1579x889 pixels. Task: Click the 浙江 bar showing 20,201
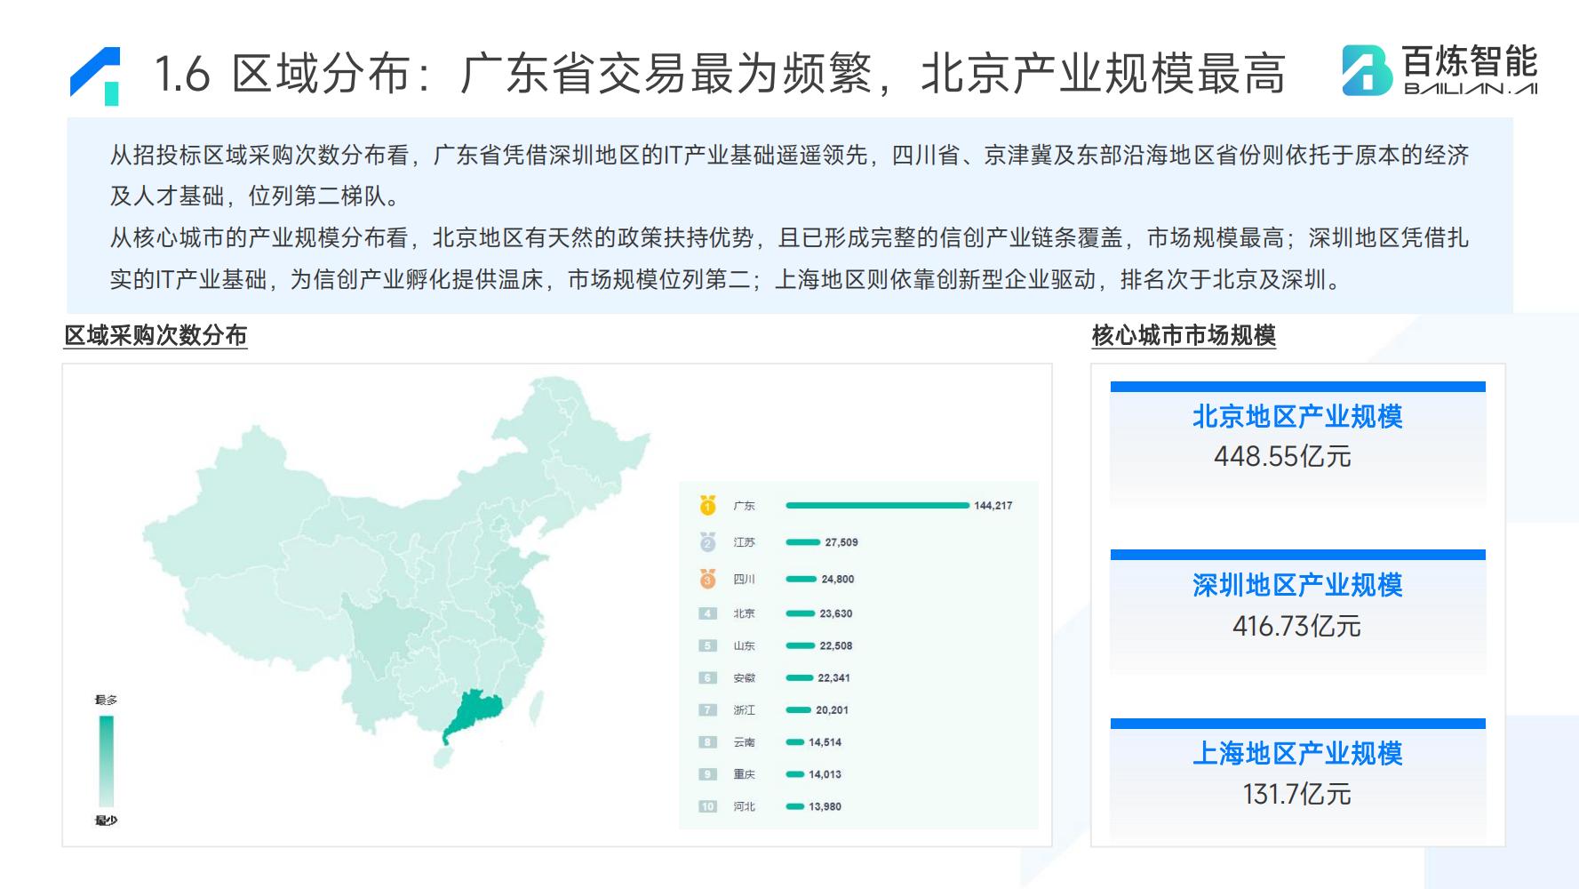[799, 709]
